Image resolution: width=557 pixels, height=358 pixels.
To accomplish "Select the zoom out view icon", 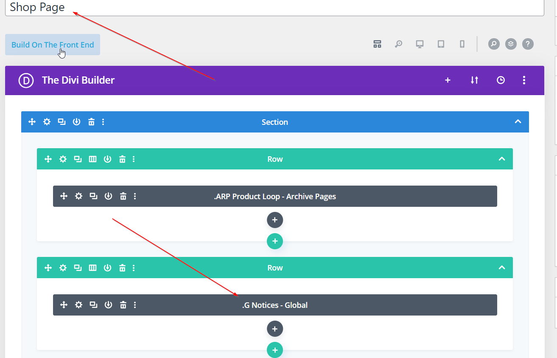I will point(398,44).
